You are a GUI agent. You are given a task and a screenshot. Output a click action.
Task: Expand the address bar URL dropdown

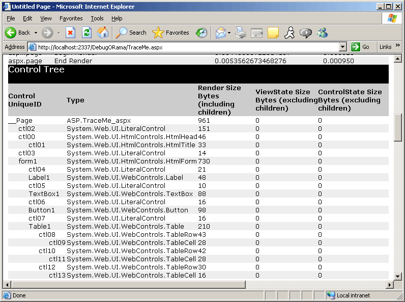tap(343, 47)
